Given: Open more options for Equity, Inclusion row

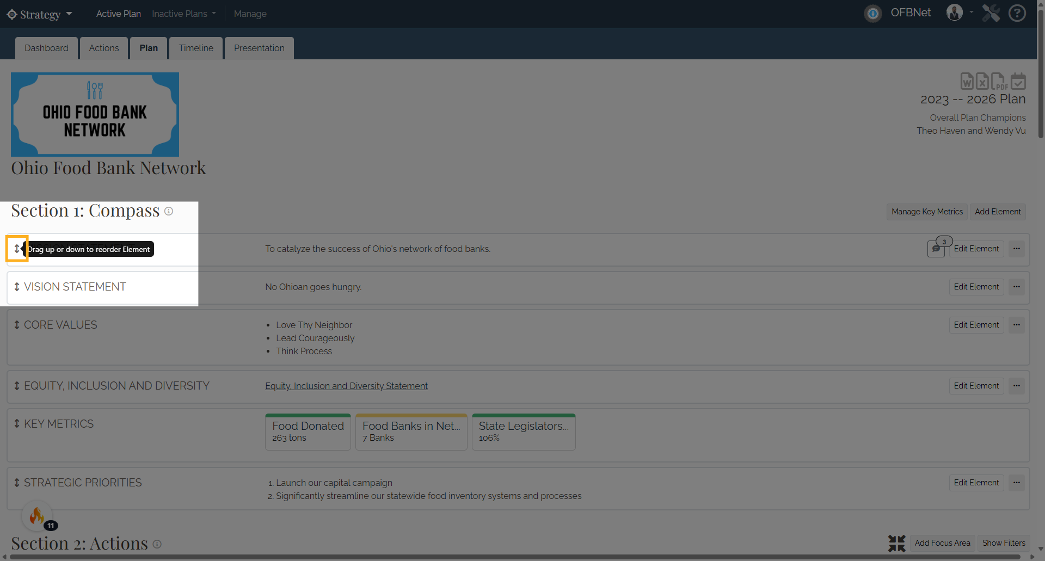Looking at the screenshot, I should [1017, 386].
